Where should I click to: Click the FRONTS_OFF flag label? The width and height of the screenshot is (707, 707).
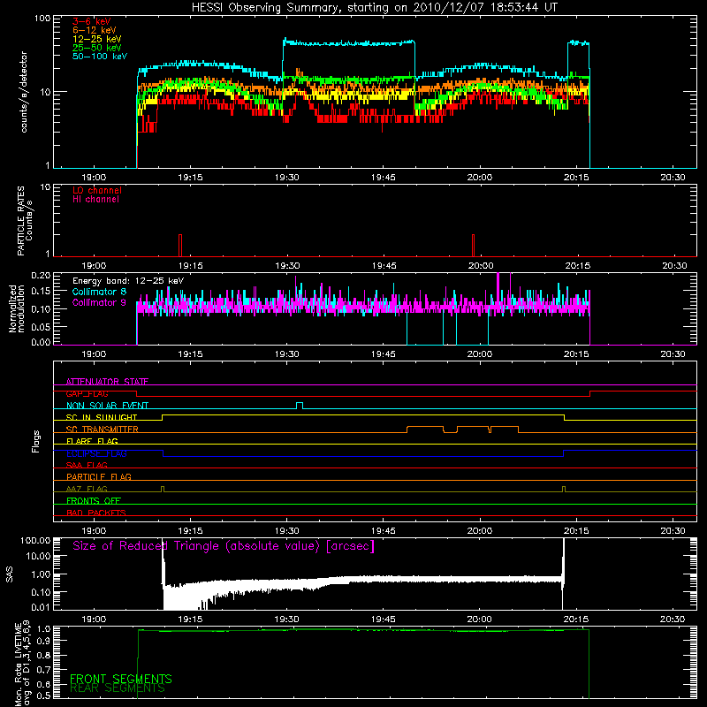[x=94, y=500]
